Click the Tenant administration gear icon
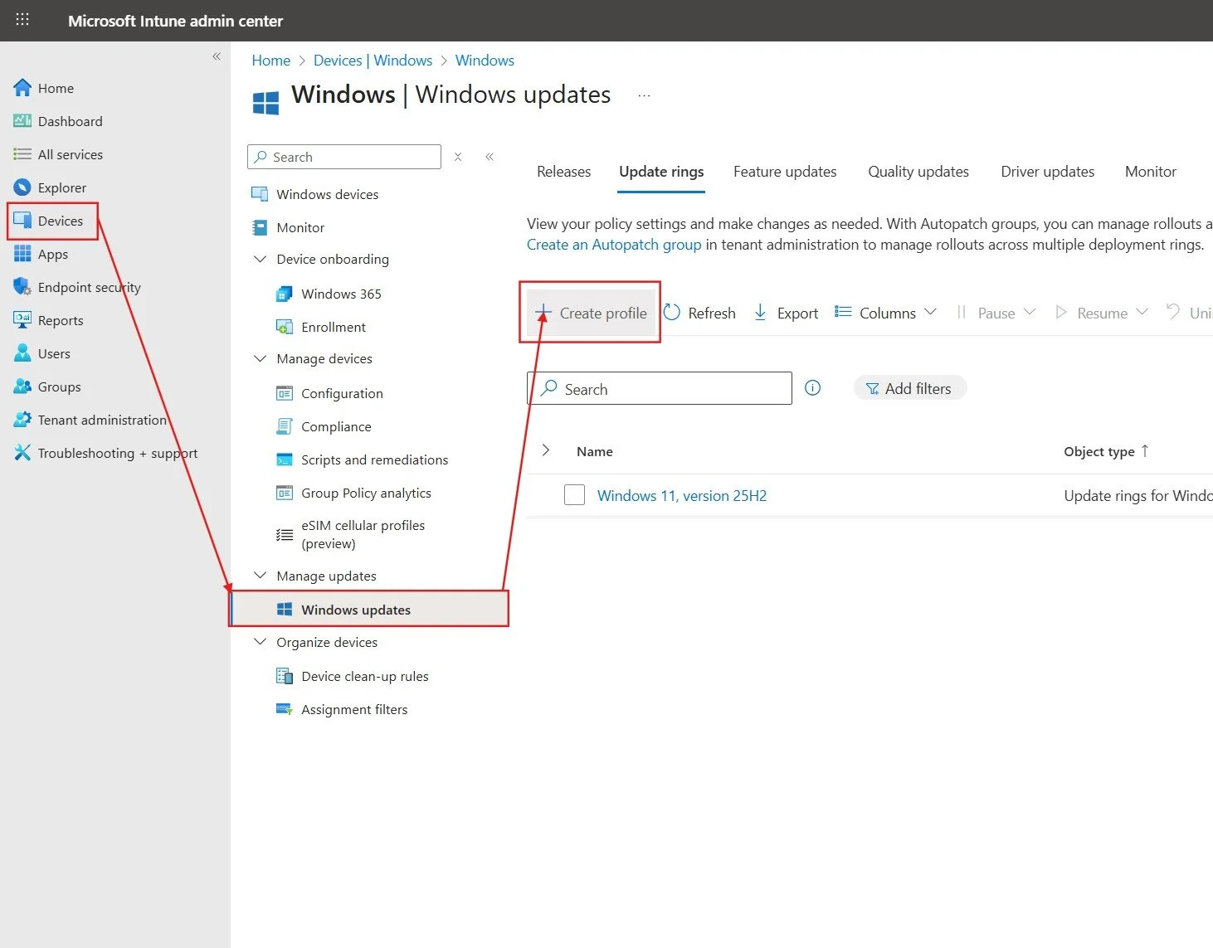This screenshot has width=1213, height=948. [x=22, y=420]
